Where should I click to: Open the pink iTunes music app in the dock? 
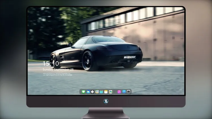[x=119, y=92]
